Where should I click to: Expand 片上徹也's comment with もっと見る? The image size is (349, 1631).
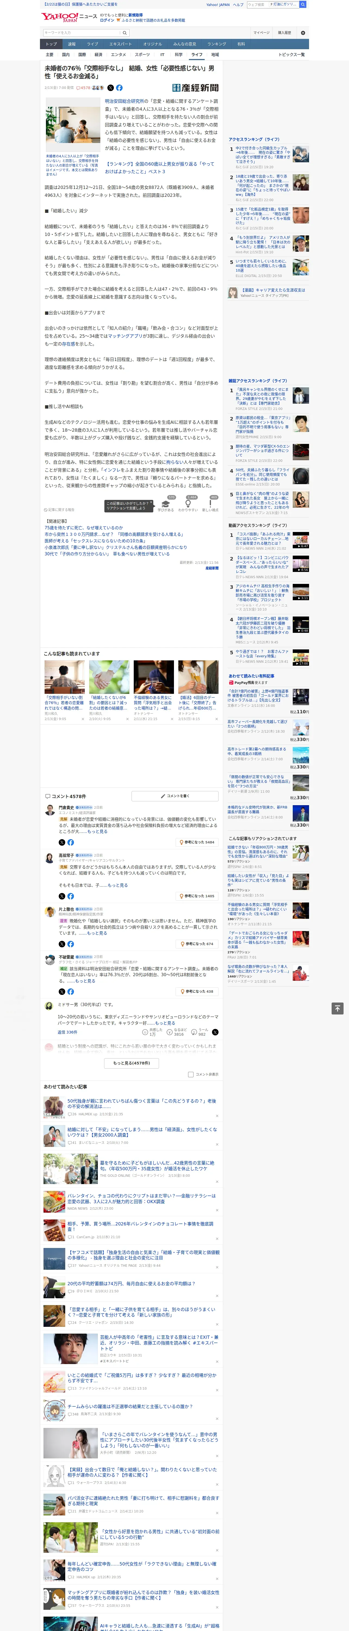coord(97,933)
